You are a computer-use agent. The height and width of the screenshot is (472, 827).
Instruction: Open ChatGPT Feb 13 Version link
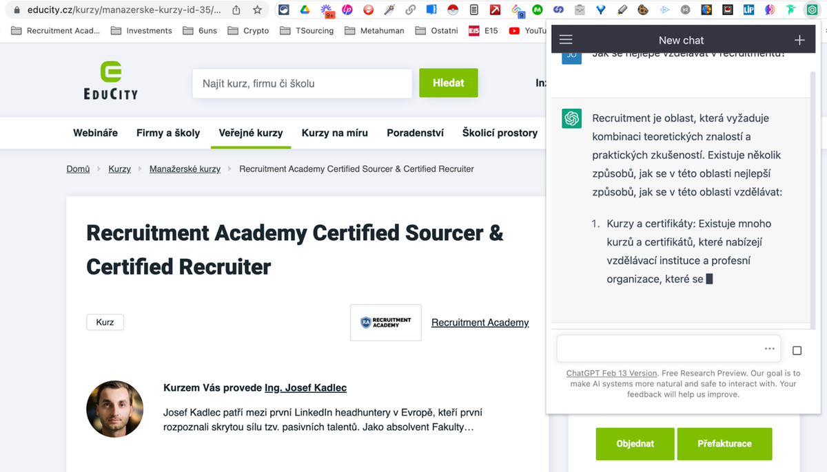(612, 373)
